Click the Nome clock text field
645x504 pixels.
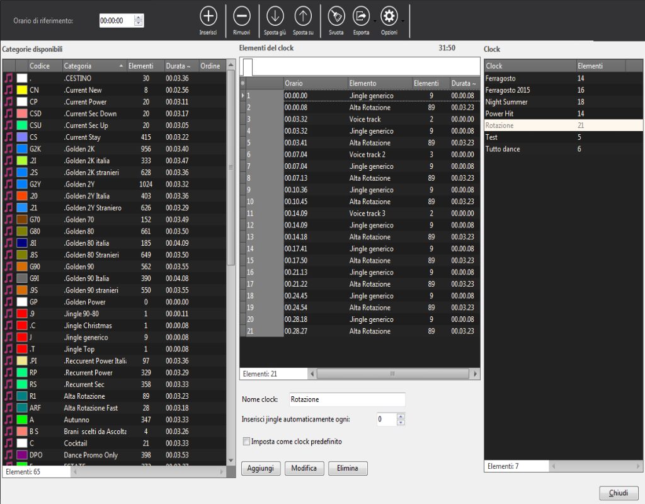pyautogui.click(x=346, y=399)
